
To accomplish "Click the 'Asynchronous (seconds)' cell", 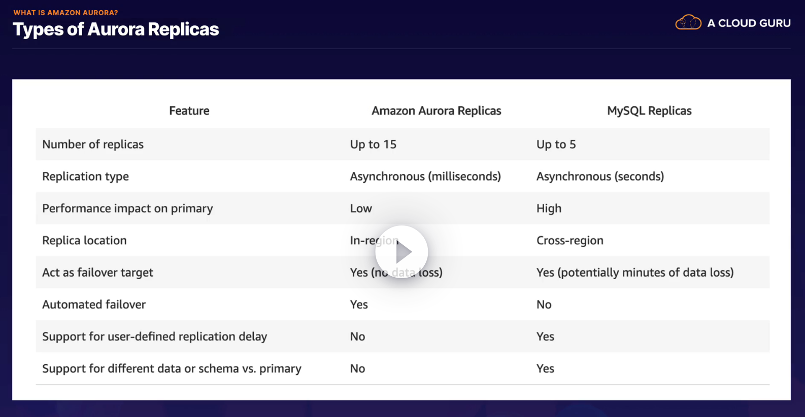I will (x=600, y=176).
